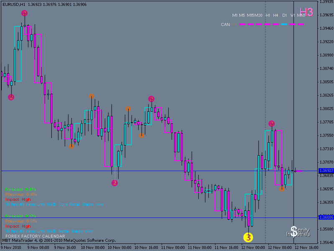334x251 pixels.
Task: Click '16 hrs 49 mins until USD: Retail Sales m/m'
Action: point(49,231)
